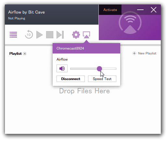
Task: Run the Speed Test
Action: pos(102,79)
